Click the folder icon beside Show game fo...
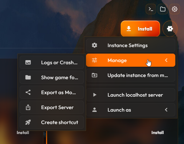 point(28,77)
